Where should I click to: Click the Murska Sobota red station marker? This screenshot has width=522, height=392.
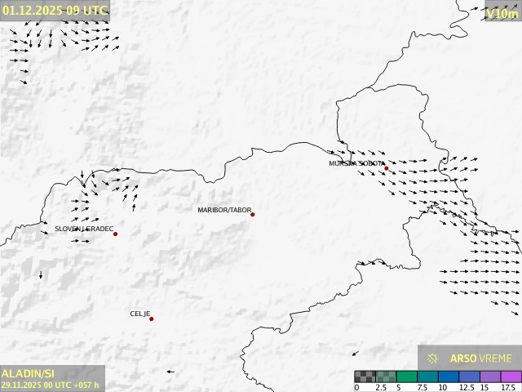(x=387, y=168)
